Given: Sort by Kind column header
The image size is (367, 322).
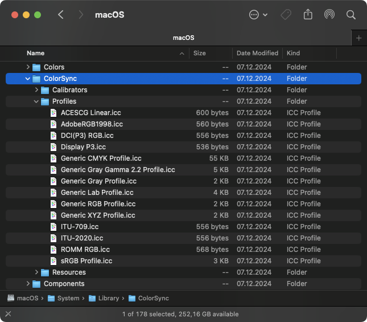Looking at the screenshot, I should pyautogui.click(x=293, y=53).
